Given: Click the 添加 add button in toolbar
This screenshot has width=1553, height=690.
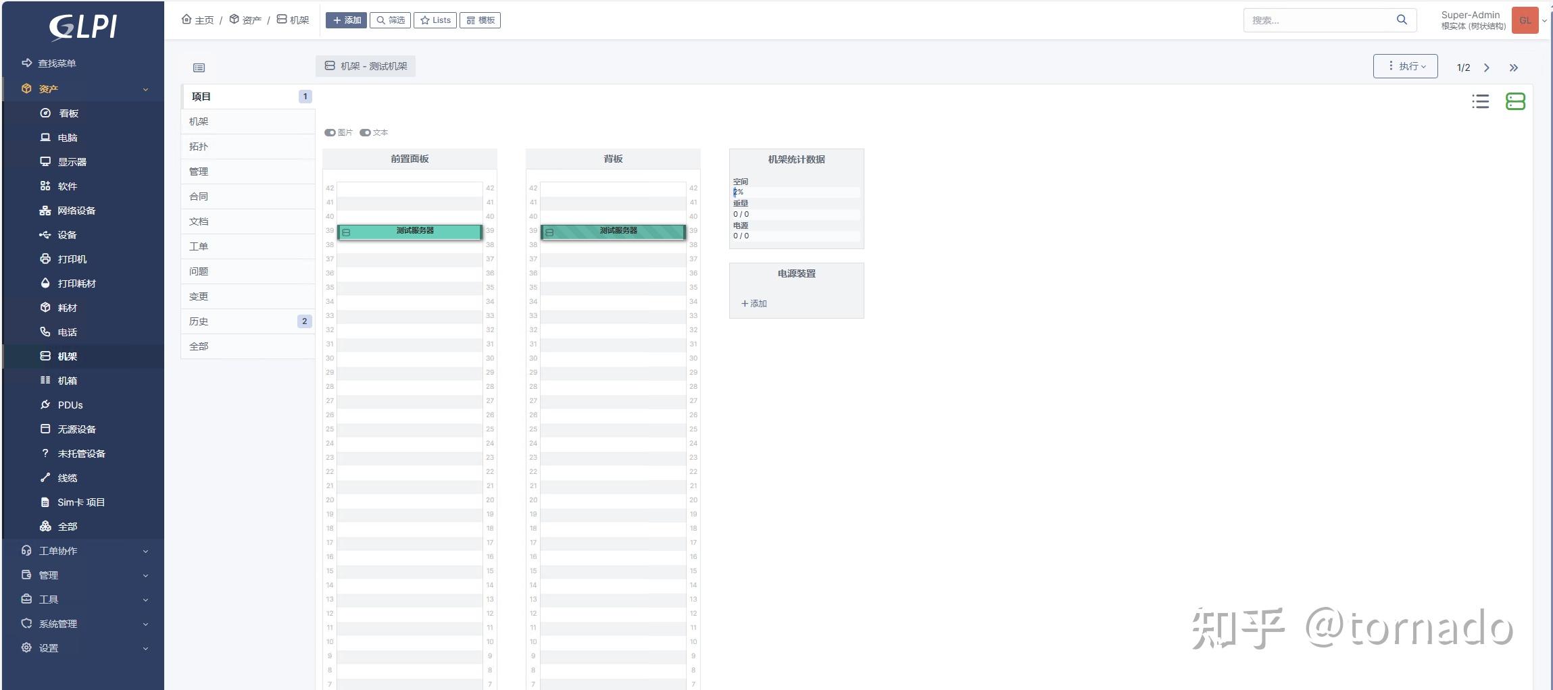Looking at the screenshot, I should point(346,20).
